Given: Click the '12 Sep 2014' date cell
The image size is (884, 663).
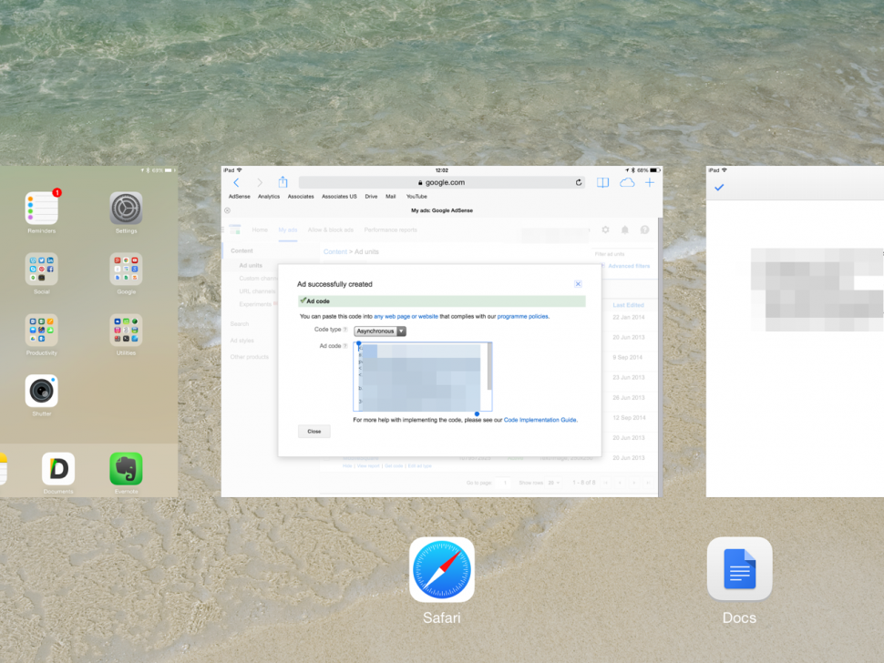Looking at the screenshot, I should pos(628,418).
